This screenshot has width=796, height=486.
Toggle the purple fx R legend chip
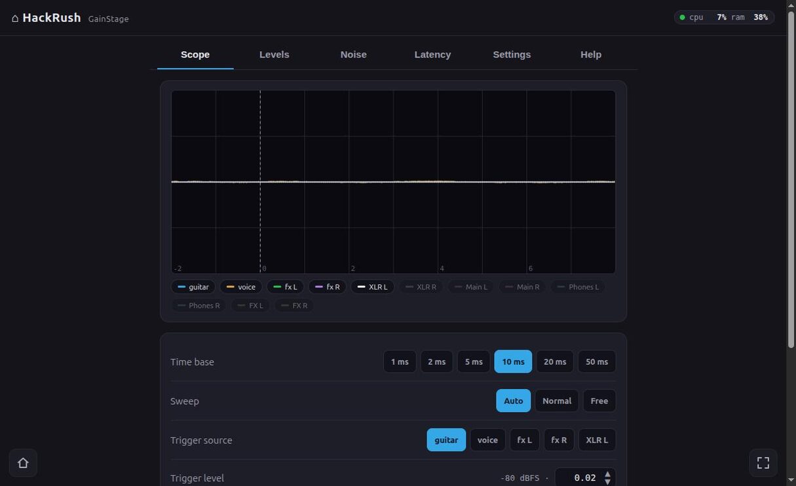pyautogui.click(x=328, y=287)
